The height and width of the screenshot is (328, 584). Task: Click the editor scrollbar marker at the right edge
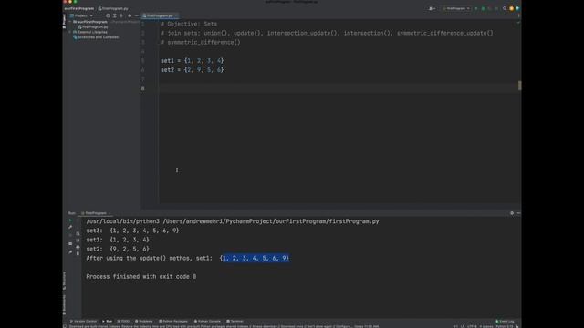(519, 86)
